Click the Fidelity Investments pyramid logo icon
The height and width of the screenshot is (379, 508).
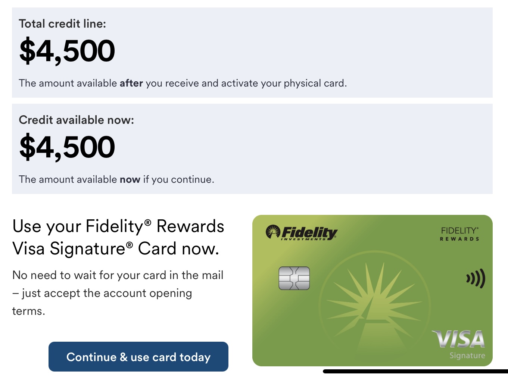[x=273, y=231]
